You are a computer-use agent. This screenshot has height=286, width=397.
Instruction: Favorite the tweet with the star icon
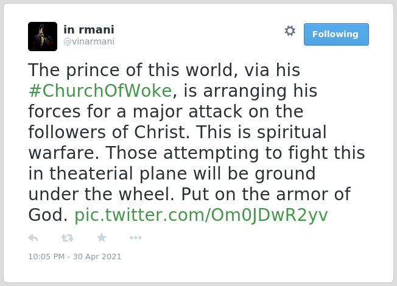[102, 237]
